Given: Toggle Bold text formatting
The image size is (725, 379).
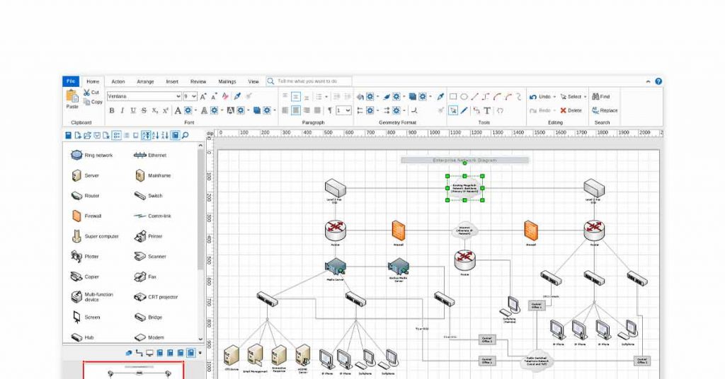Looking at the screenshot, I should tap(111, 110).
